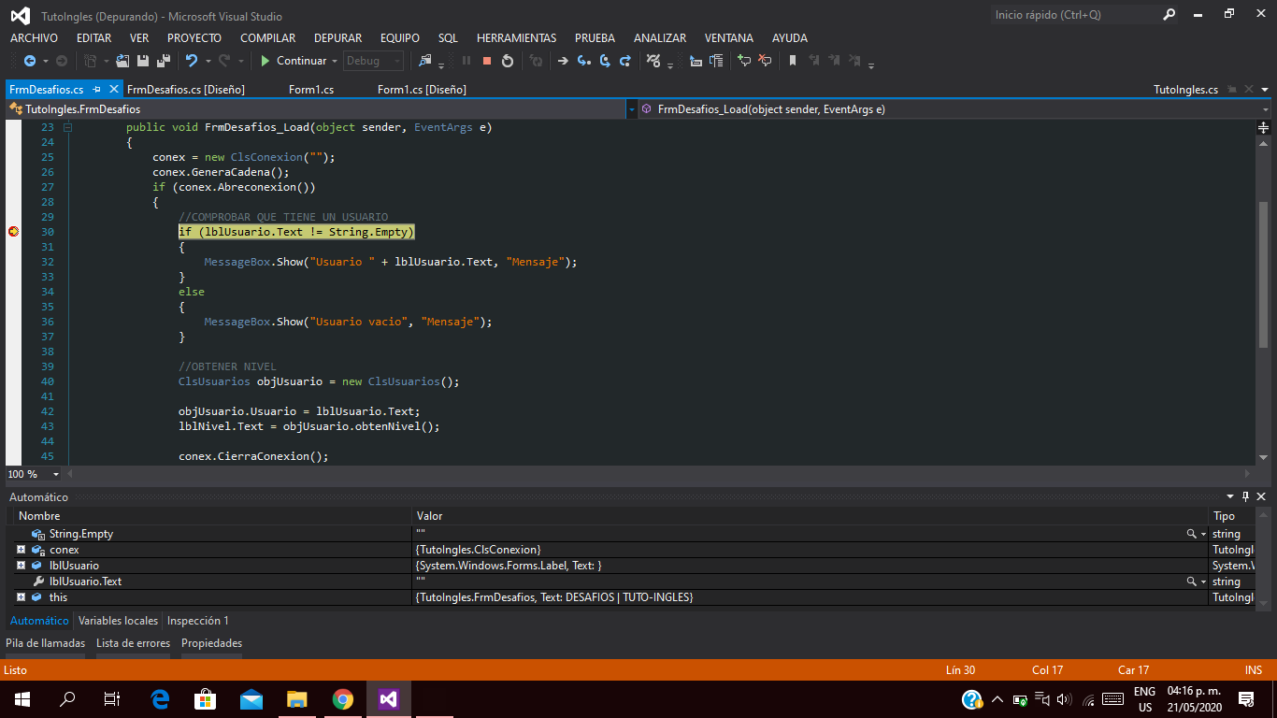Expand the this variable row

coord(21,597)
